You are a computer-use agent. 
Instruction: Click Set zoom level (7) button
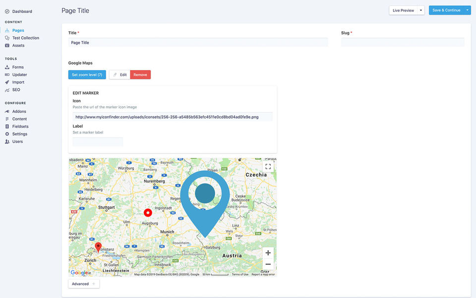[87, 75]
